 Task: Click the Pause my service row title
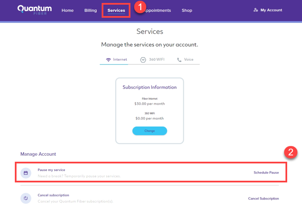(x=51, y=170)
